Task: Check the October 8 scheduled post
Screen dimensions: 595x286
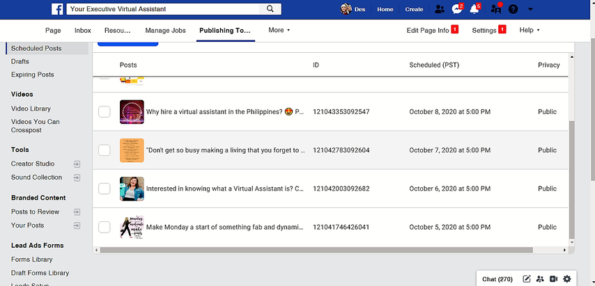Action: [104, 112]
